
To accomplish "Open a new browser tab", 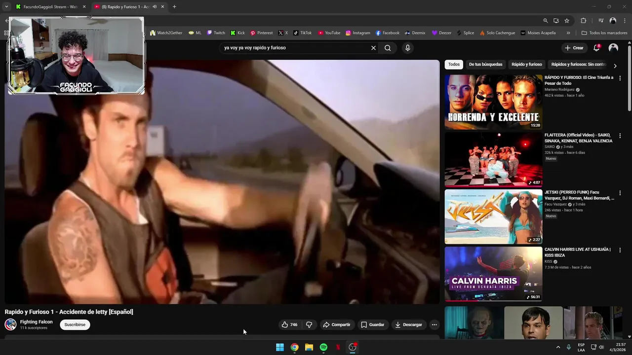I will (174, 7).
